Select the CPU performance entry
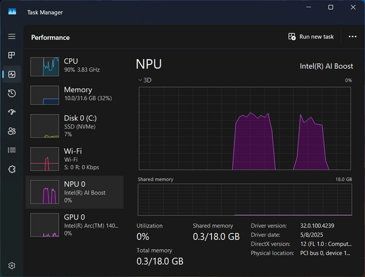 coord(75,67)
